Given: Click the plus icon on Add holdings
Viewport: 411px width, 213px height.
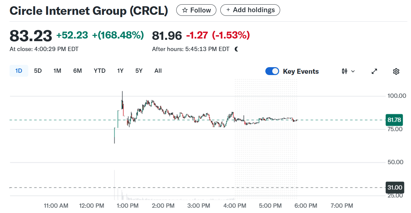Looking at the screenshot, I should coord(228,10).
